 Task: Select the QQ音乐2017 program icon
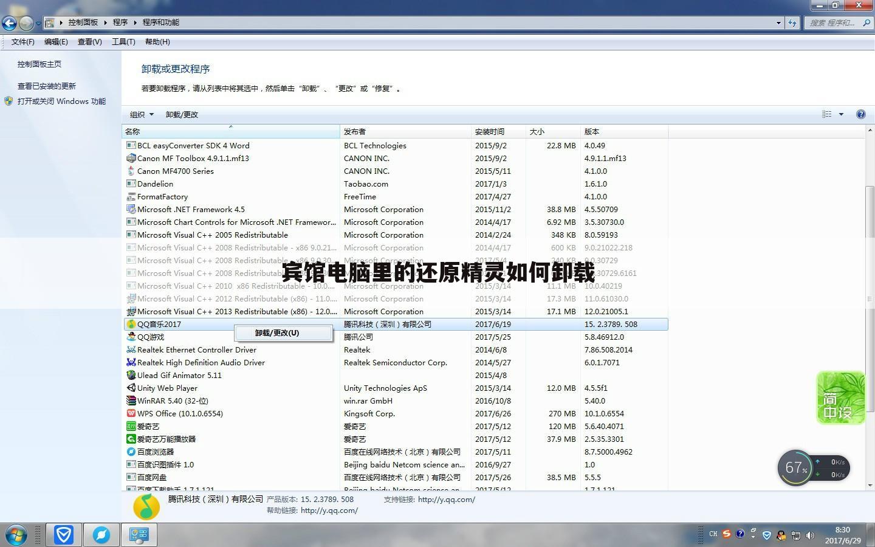[131, 325]
